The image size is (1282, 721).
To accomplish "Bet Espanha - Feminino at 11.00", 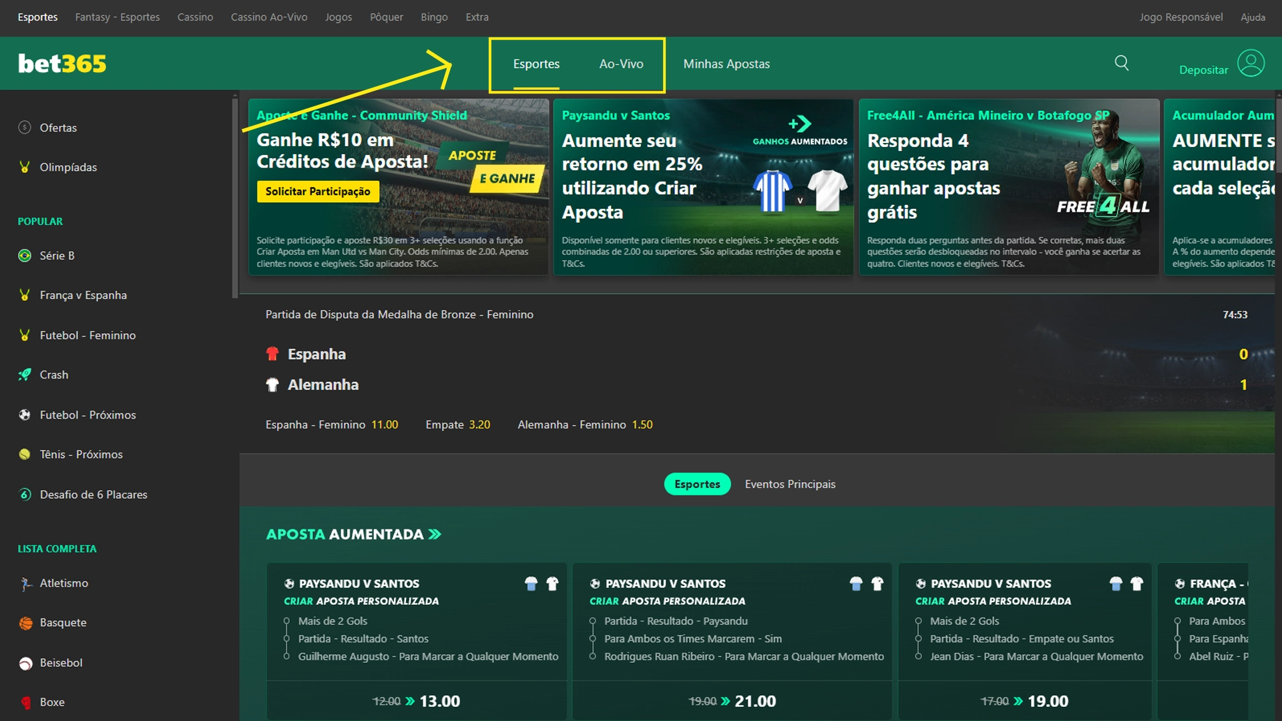I will coord(332,425).
